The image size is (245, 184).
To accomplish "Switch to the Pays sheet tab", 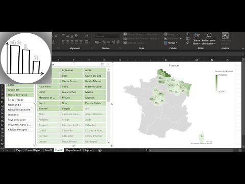I will (x=19, y=150).
